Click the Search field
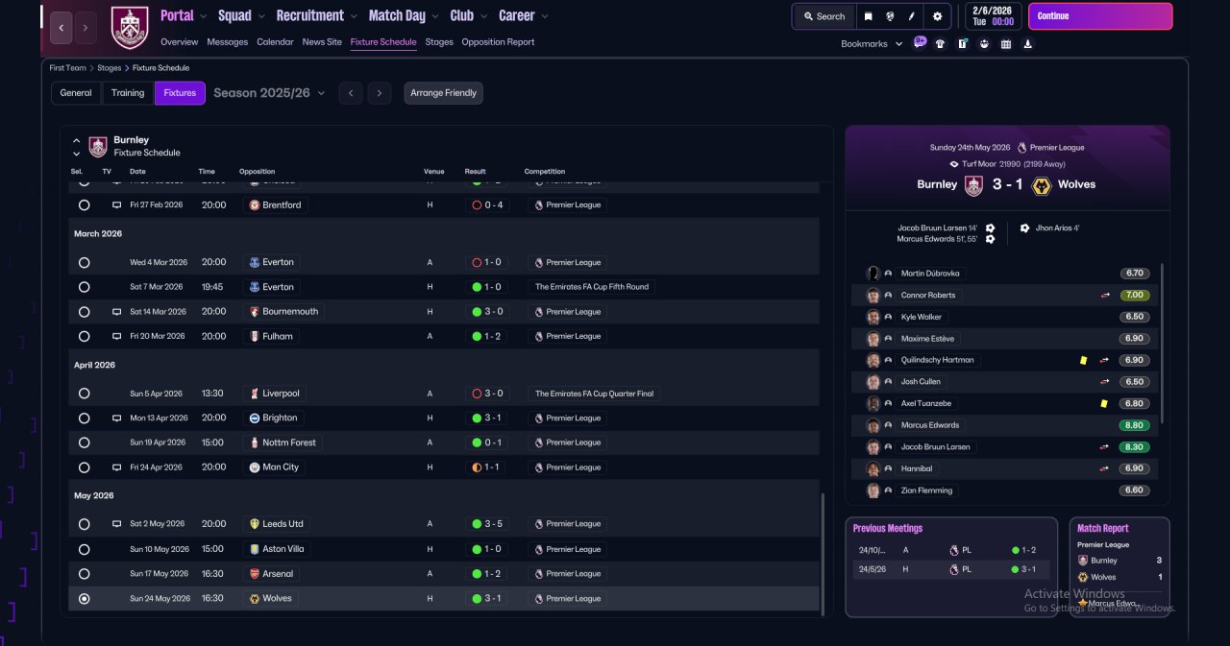The width and height of the screenshot is (1230, 646). coord(824,16)
